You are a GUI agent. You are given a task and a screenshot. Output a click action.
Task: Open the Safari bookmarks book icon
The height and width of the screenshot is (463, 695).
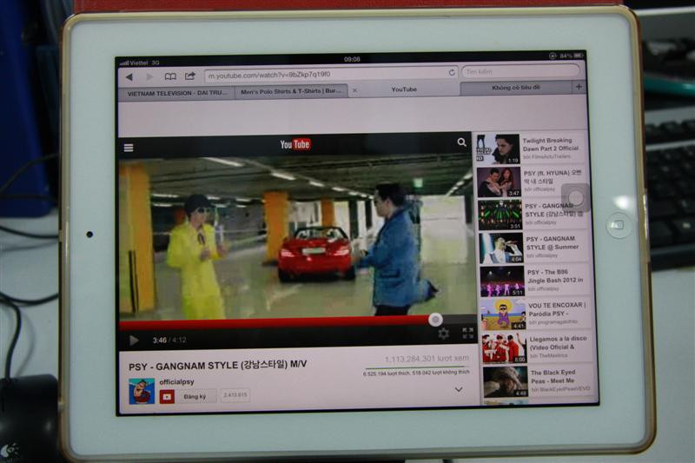pos(170,76)
